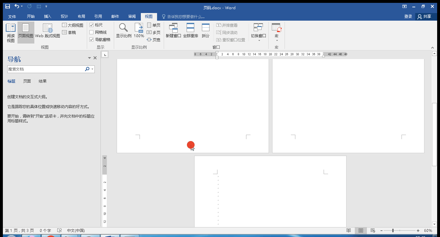The height and width of the screenshot is (237, 440).
Task: Open a 新建窗口 new window
Action: (173, 31)
